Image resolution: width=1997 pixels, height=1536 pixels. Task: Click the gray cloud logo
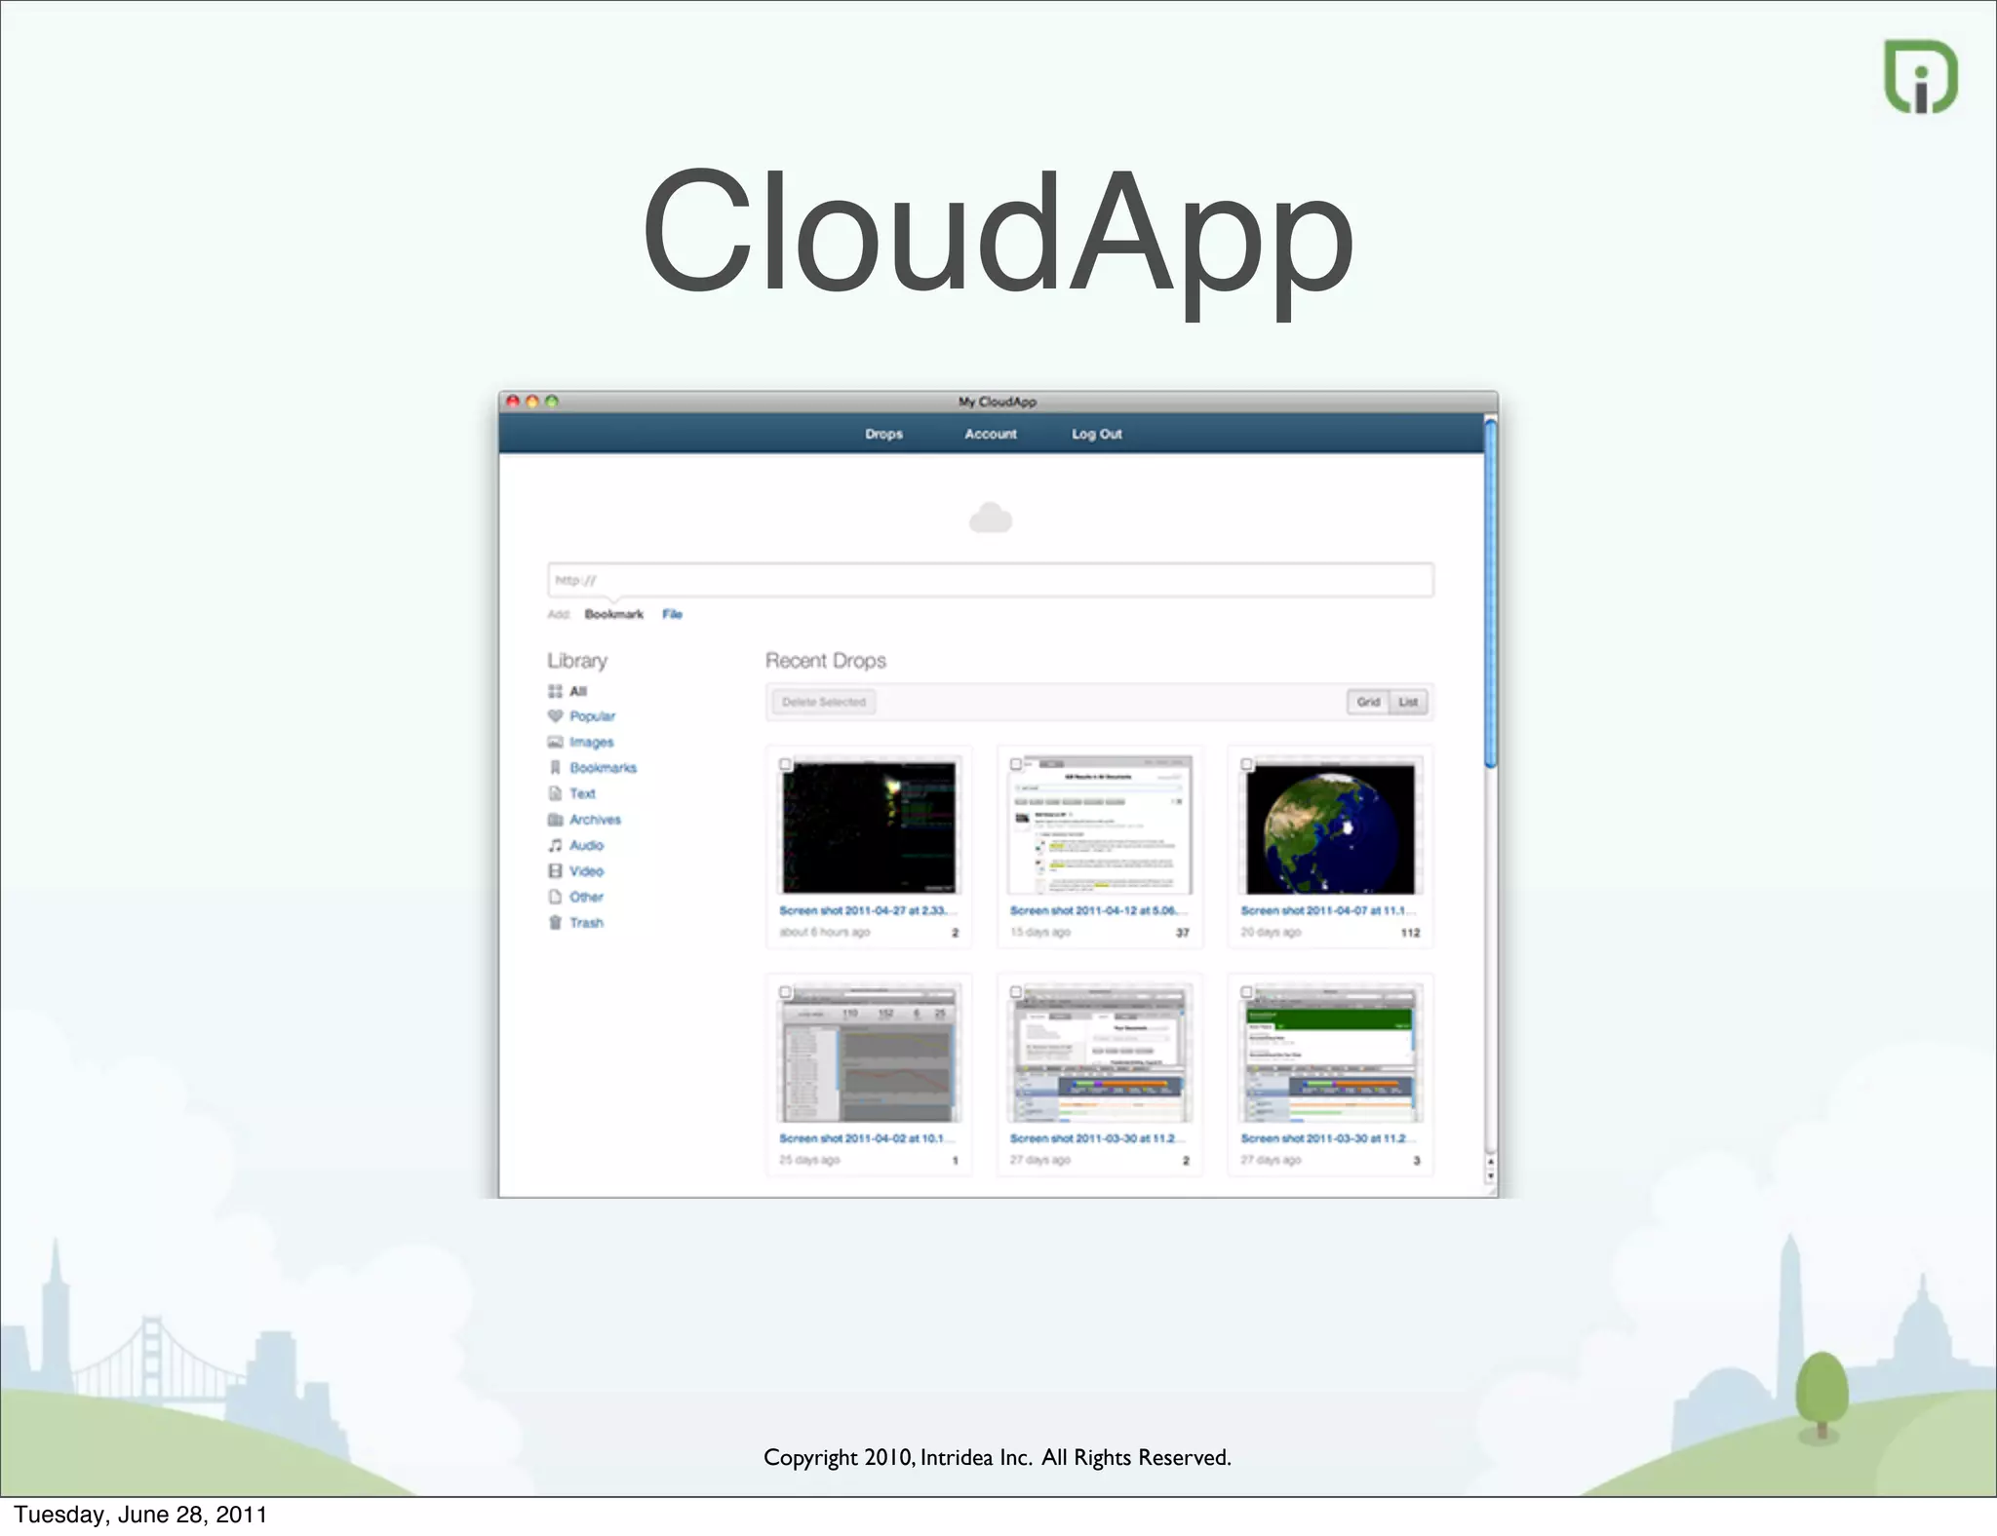pos(990,518)
